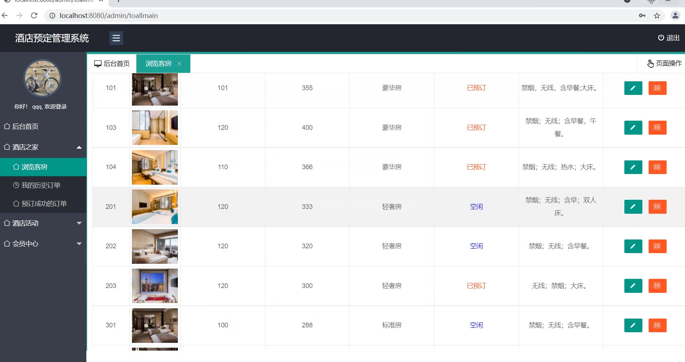
Task: Click the 标准房 room type cell
Action: (x=392, y=325)
